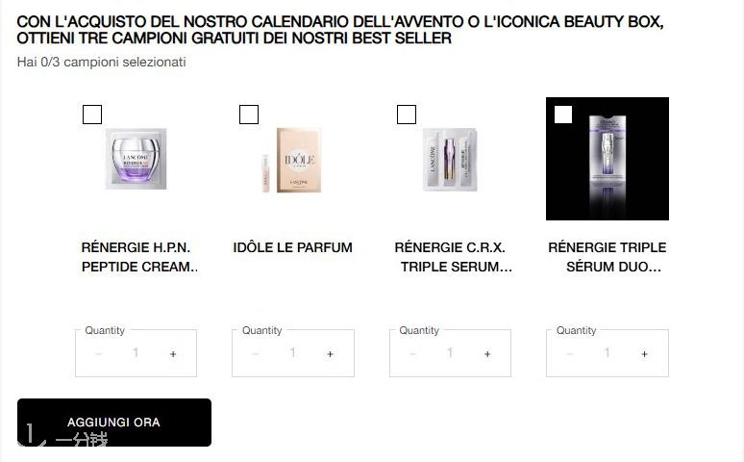Increase quantity for Rénergie Triple Sérum Duo
744x462 pixels.
pyautogui.click(x=644, y=353)
